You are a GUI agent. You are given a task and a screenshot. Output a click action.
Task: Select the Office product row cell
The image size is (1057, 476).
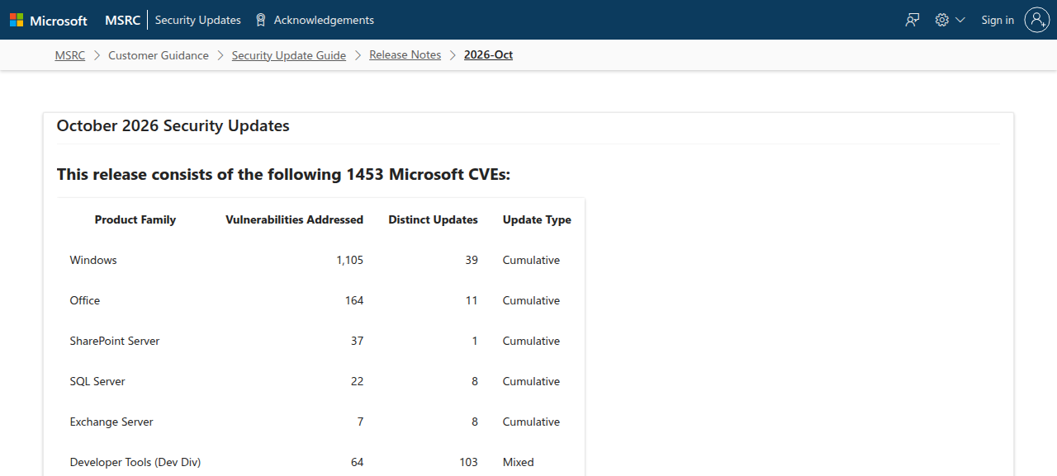click(x=85, y=300)
